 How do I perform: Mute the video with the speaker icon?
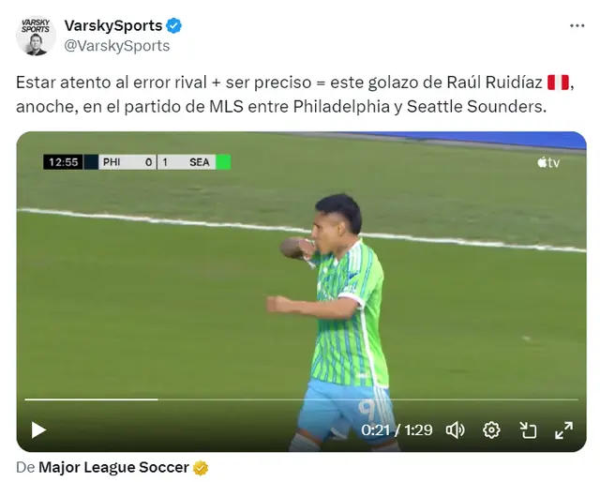[455, 429]
